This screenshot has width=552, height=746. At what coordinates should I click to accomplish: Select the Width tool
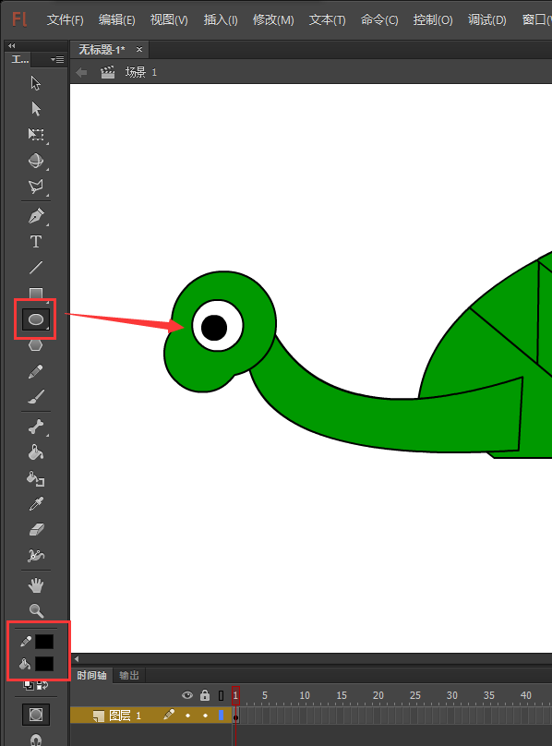(36, 555)
